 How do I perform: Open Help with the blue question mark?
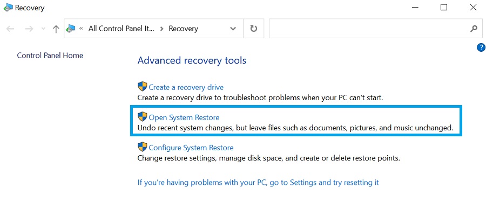481,47
